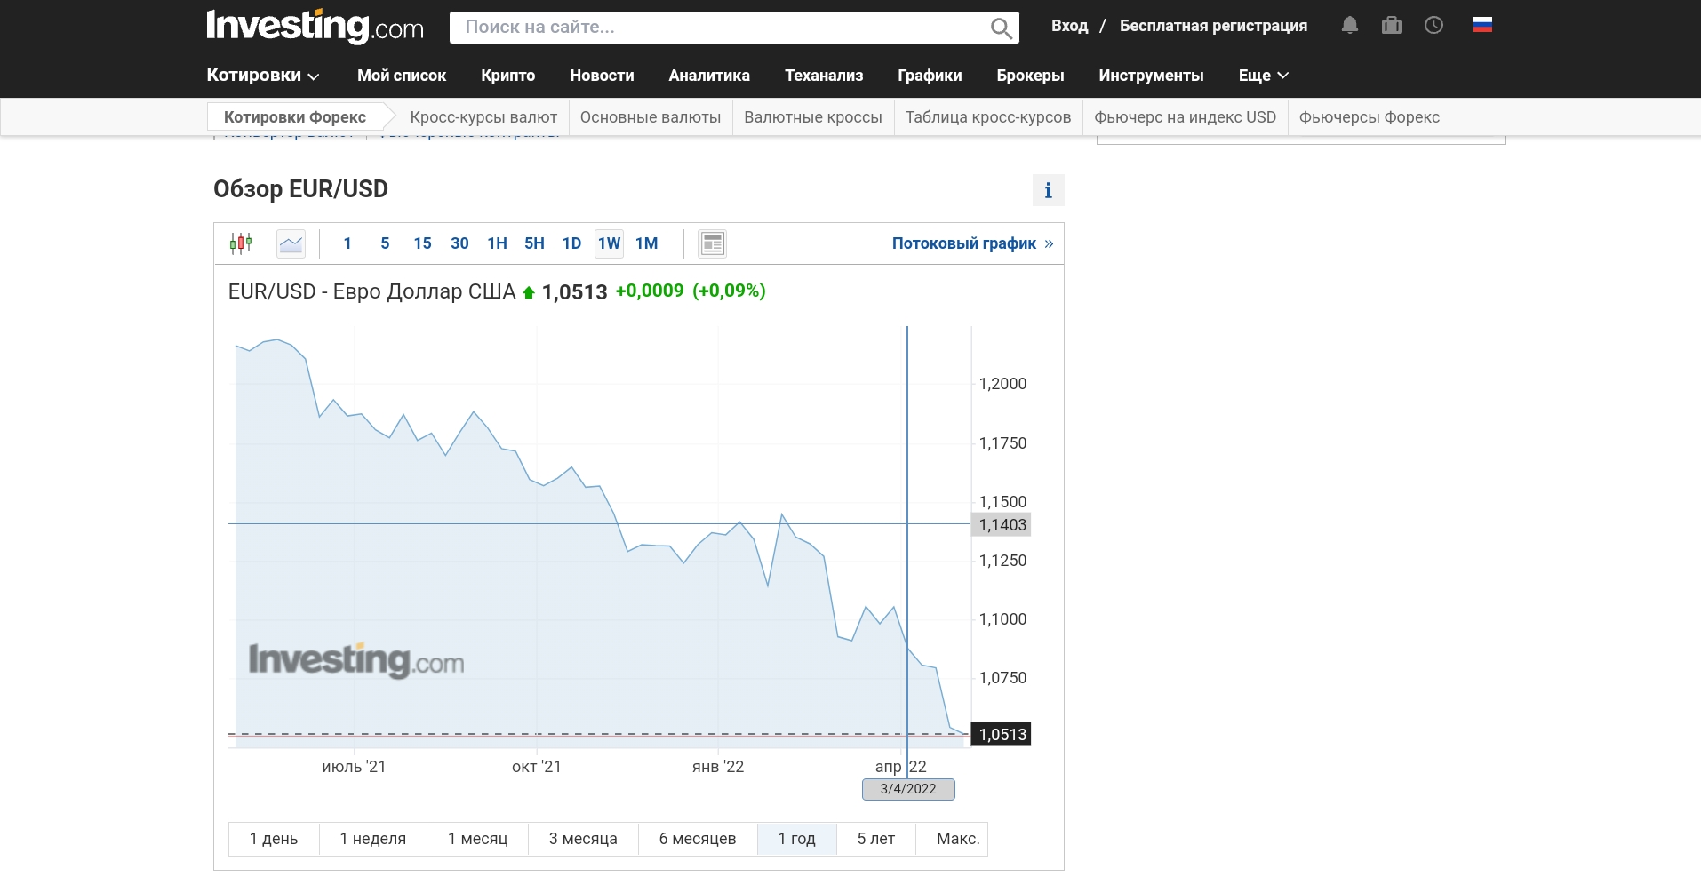This screenshot has height=877, width=1701.
Task: Click the Обзор EUR/USD heading
Action: pyautogui.click(x=300, y=189)
